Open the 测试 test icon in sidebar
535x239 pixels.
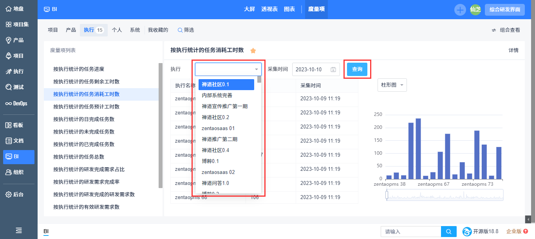coord(9,87)
